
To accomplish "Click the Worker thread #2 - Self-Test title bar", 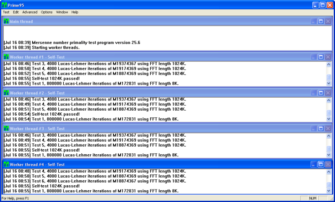I will coord(167,93).
